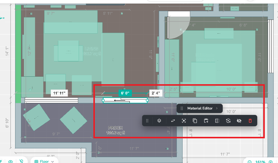Open the Floor view dropdown
This screenshot has width=278, height=163.
pos(44,161)
